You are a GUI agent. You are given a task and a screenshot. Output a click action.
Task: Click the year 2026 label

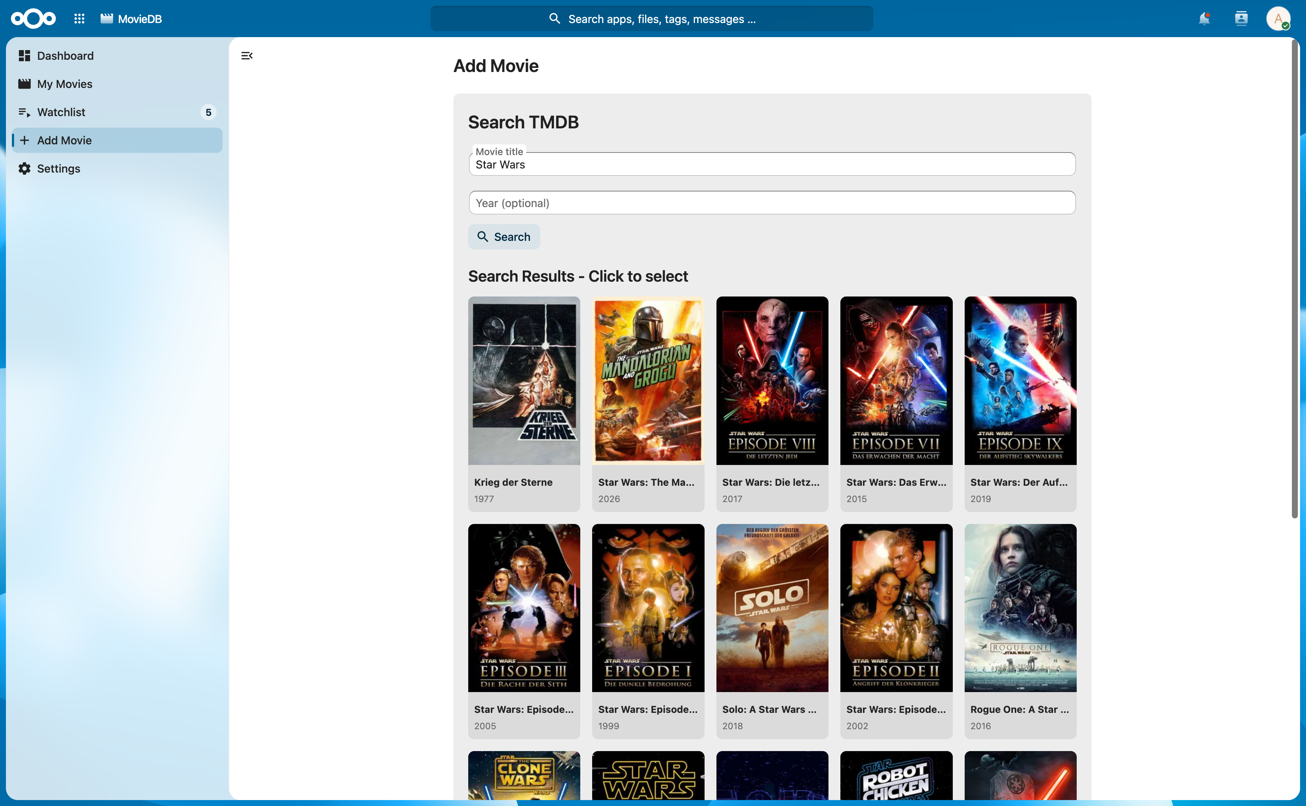[x=609, y=498]
